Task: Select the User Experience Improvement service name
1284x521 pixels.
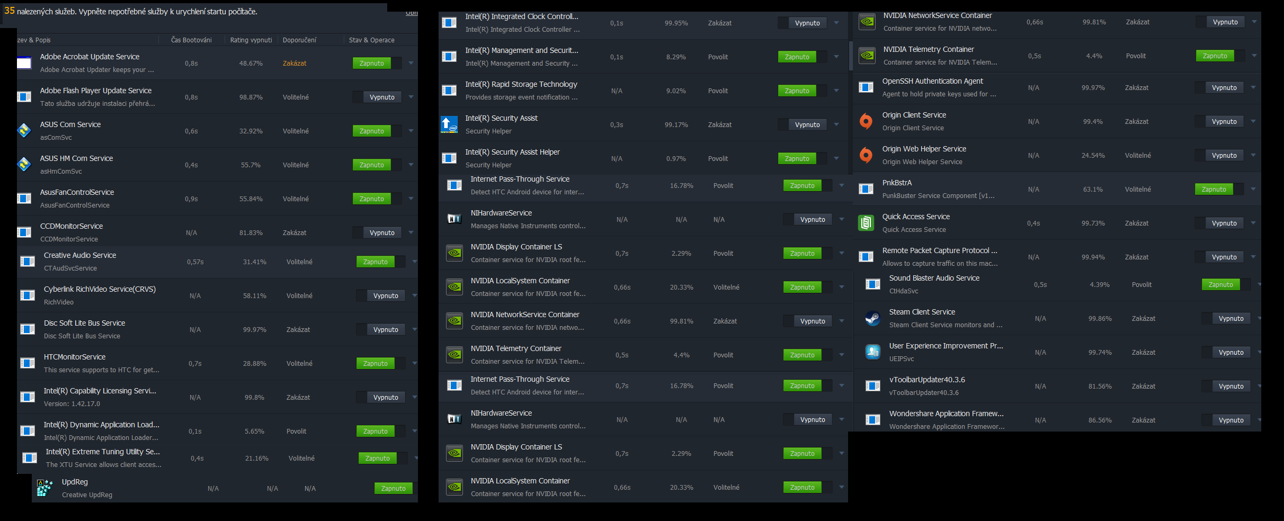Action: coord(946,346)
